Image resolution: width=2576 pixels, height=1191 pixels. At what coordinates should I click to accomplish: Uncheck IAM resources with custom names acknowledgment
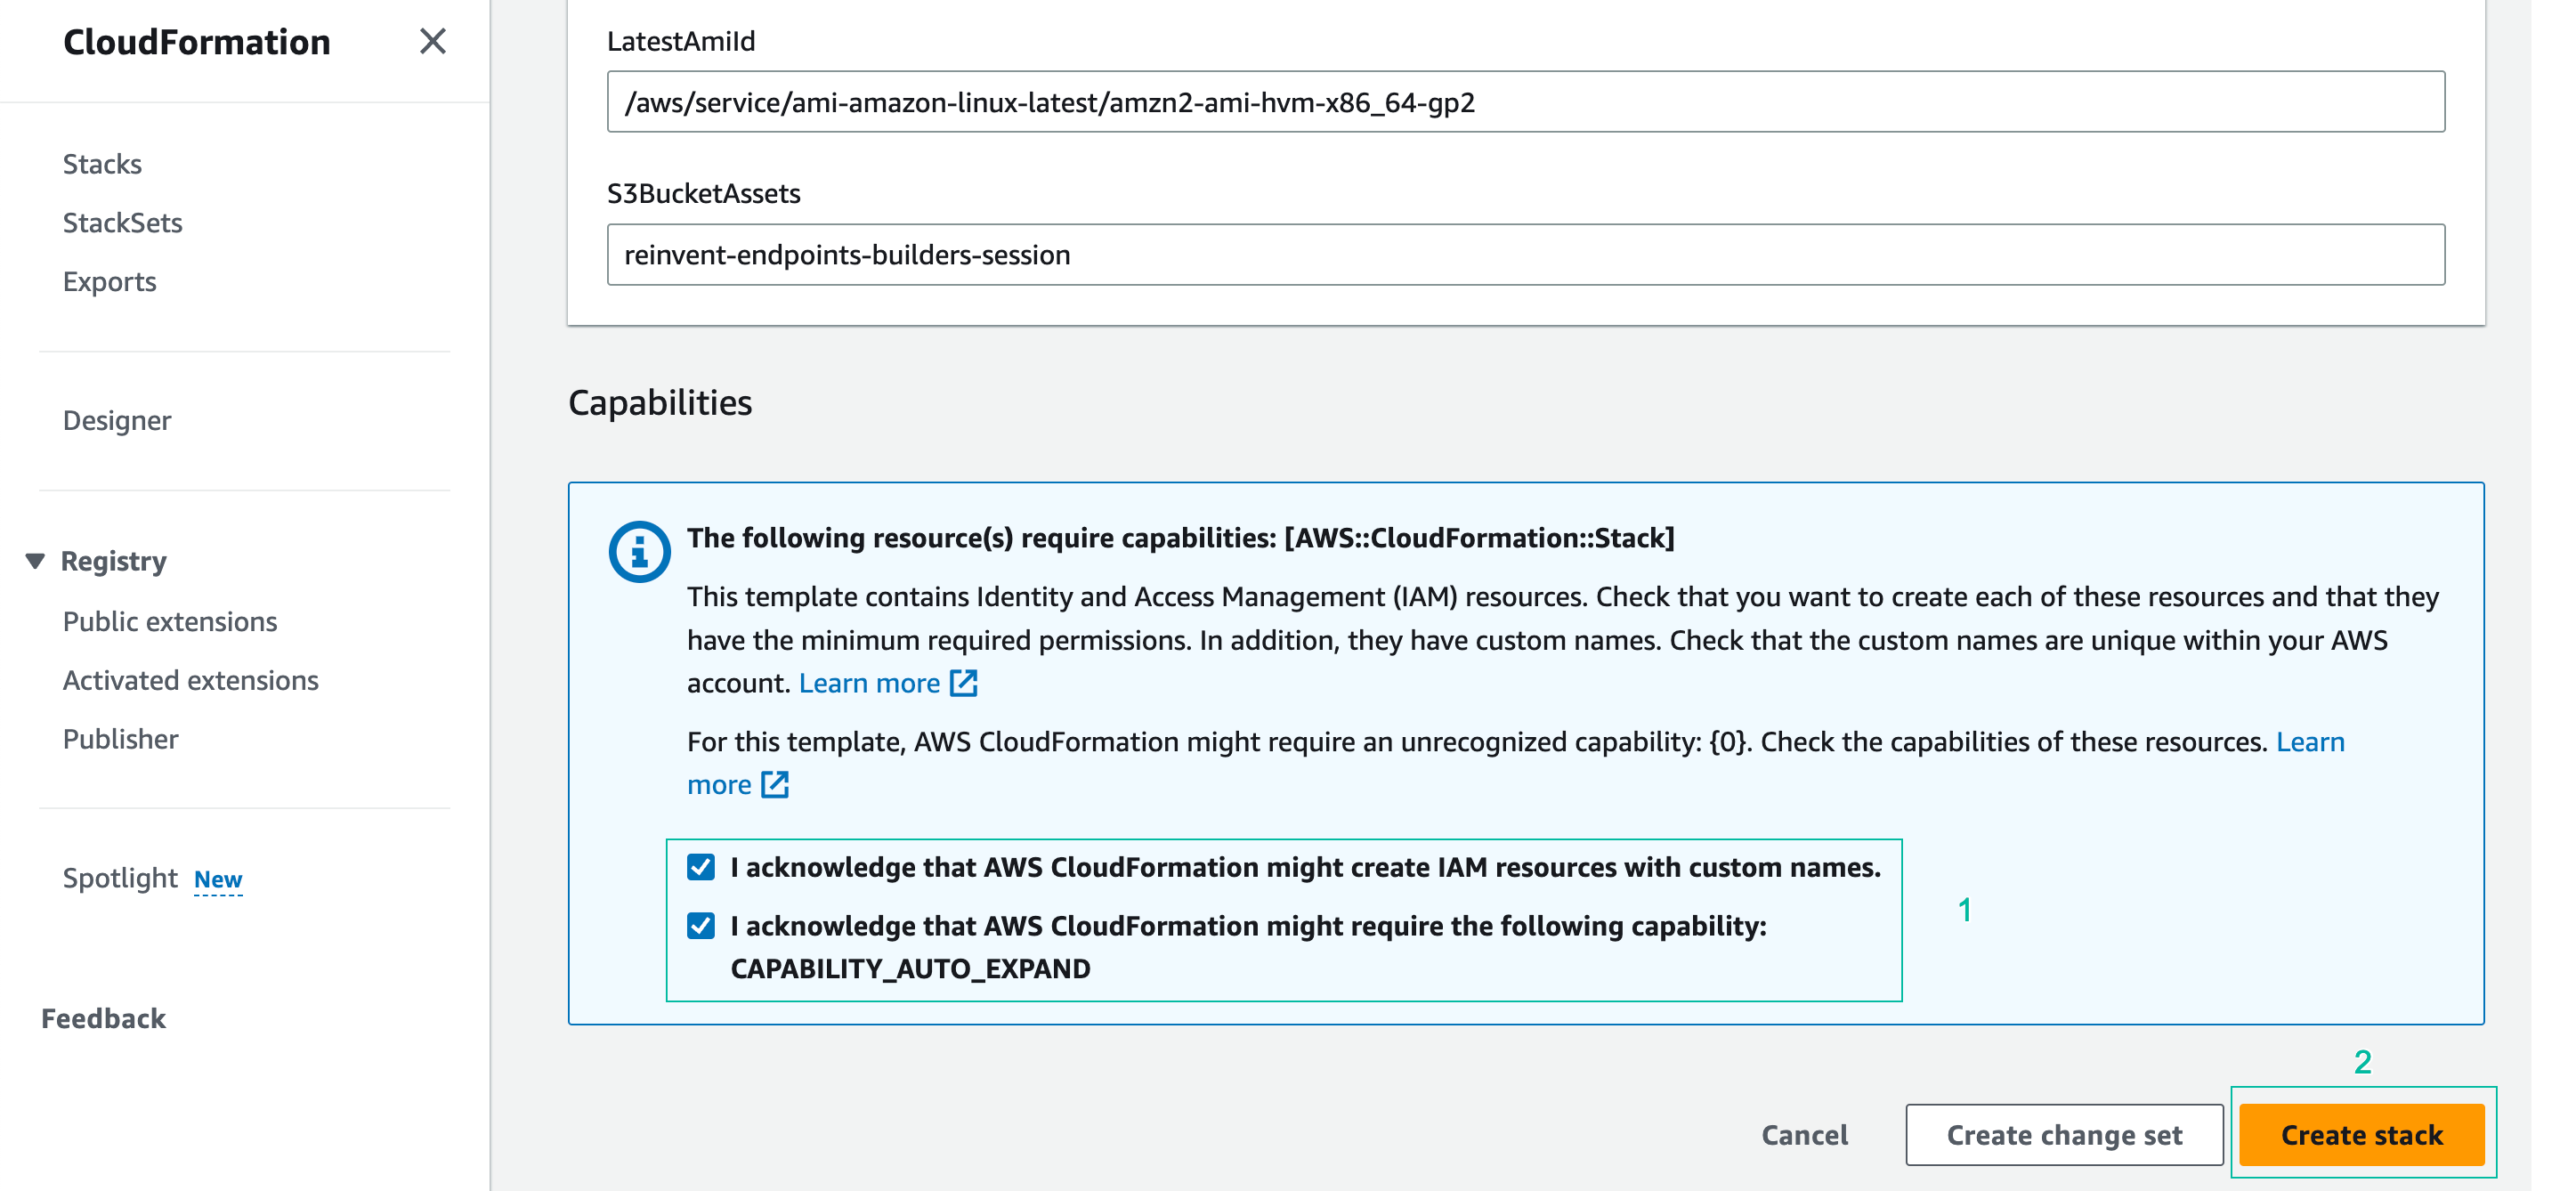701,867
